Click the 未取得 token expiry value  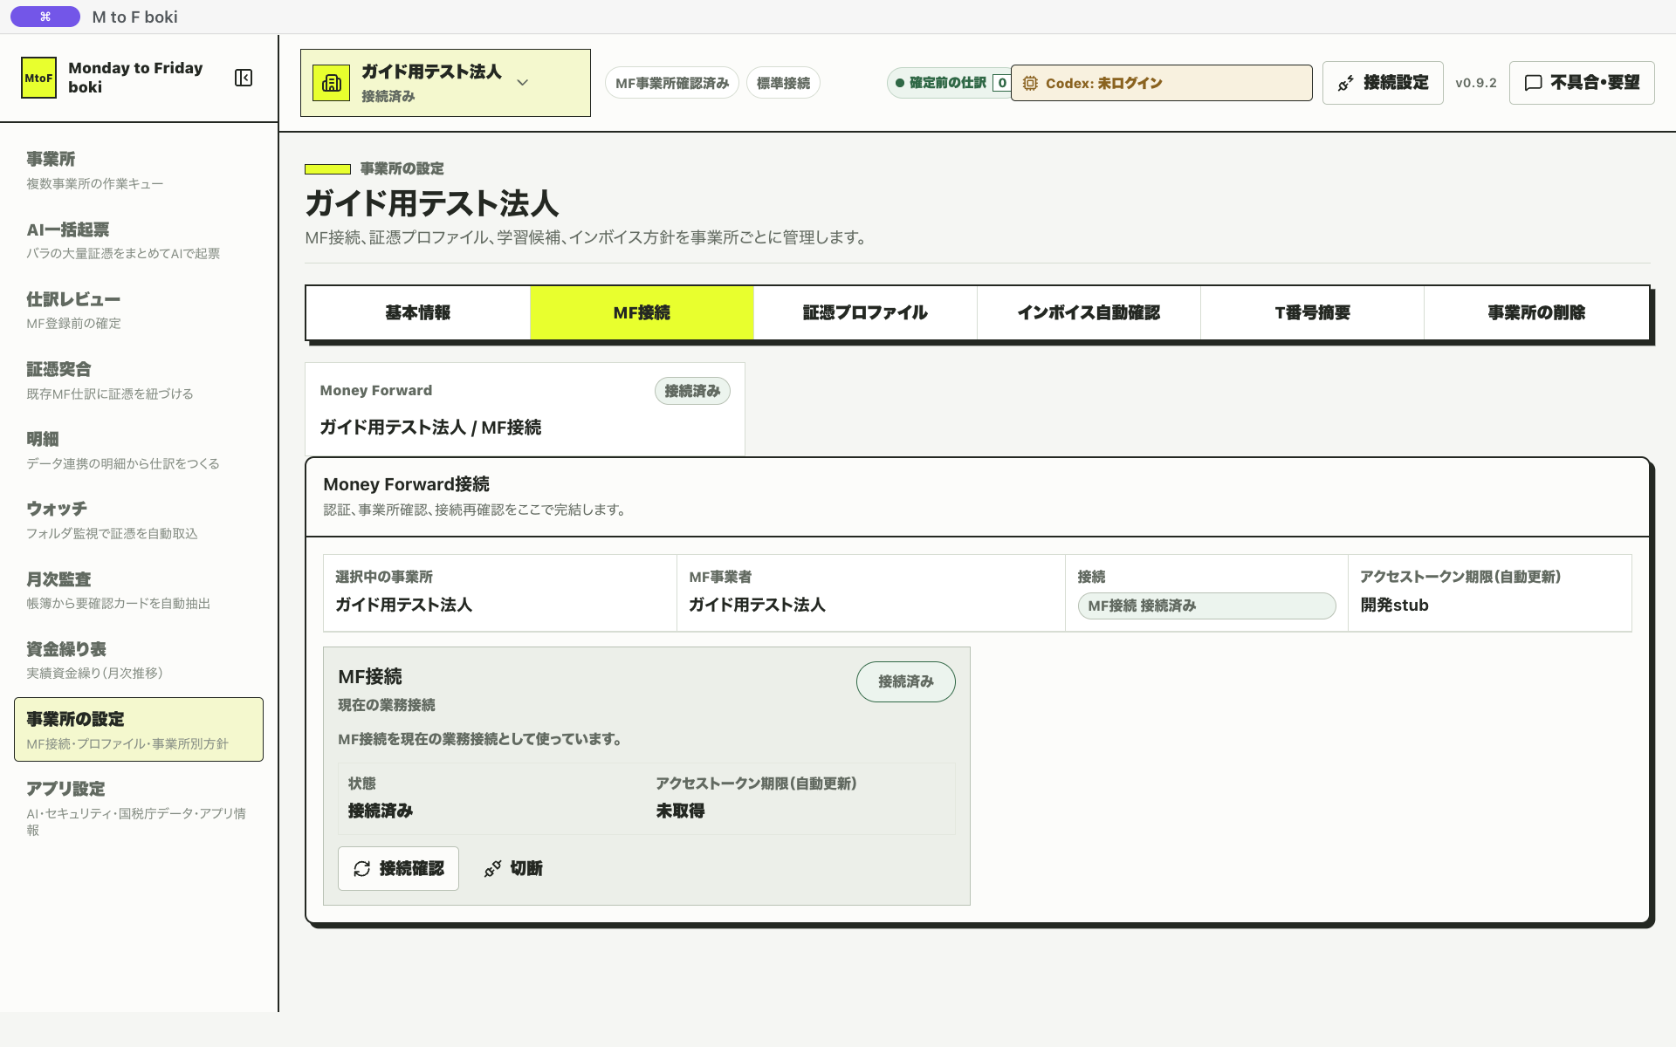[x=680, y=811]
